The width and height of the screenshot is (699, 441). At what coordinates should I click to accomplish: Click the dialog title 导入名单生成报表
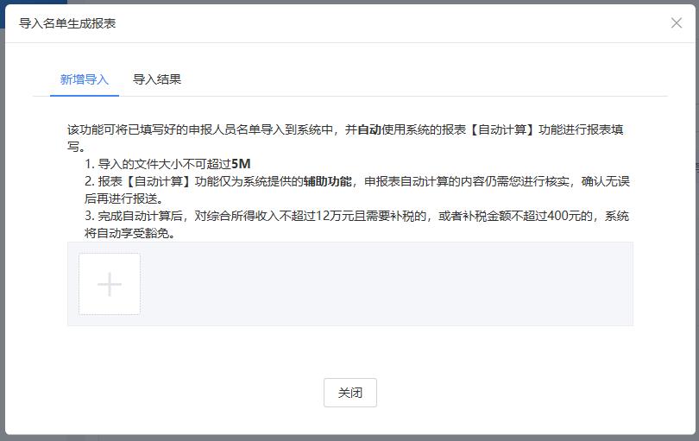coord(67,23)
